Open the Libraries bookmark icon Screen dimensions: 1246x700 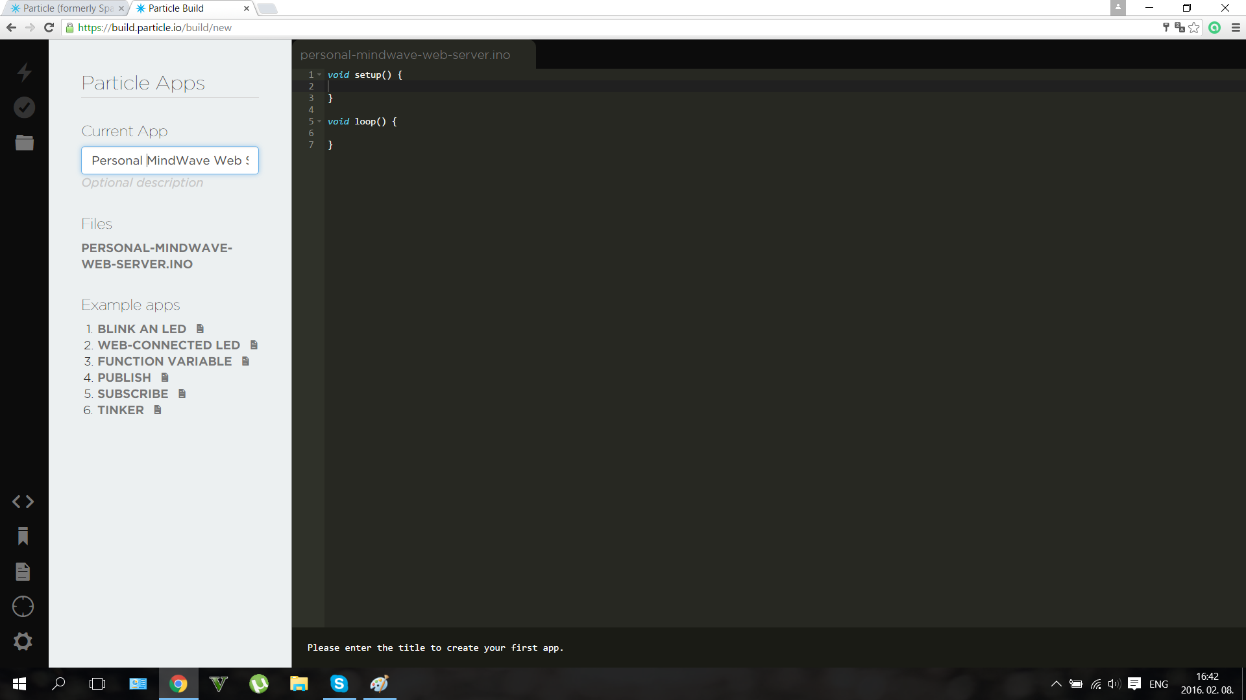pos(23,536)
